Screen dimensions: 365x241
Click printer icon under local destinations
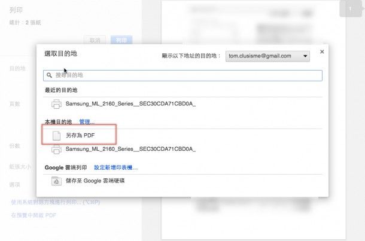56,149
